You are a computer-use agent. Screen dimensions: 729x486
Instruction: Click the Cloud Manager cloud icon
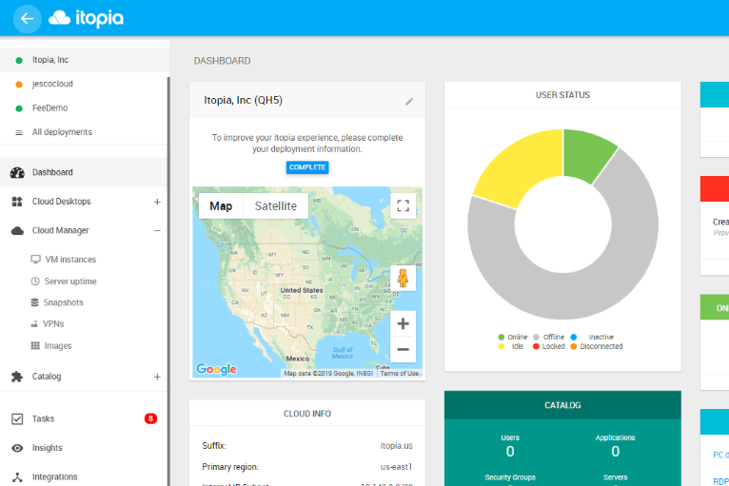click(x=17, y=231)
